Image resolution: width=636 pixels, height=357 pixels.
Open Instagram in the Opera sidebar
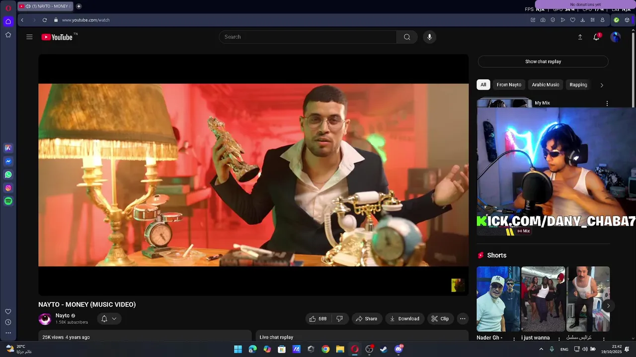(8, 188)
